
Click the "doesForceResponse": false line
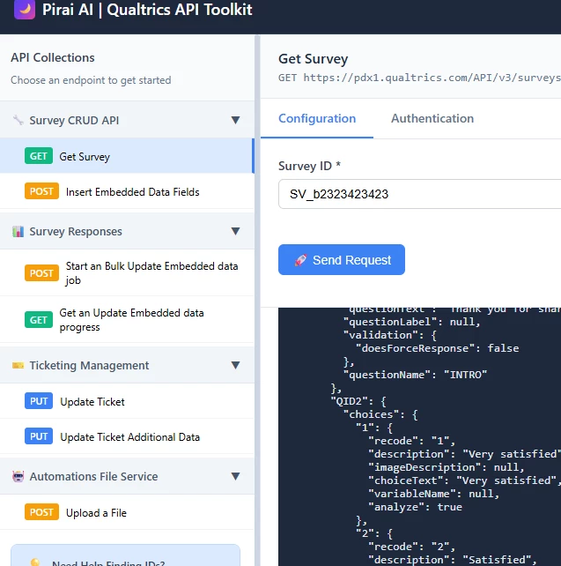coord(438,348)
